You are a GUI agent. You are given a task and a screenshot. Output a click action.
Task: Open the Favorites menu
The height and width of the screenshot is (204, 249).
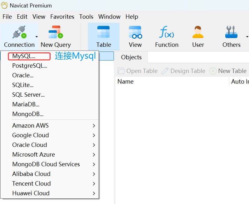pos(62,17)
